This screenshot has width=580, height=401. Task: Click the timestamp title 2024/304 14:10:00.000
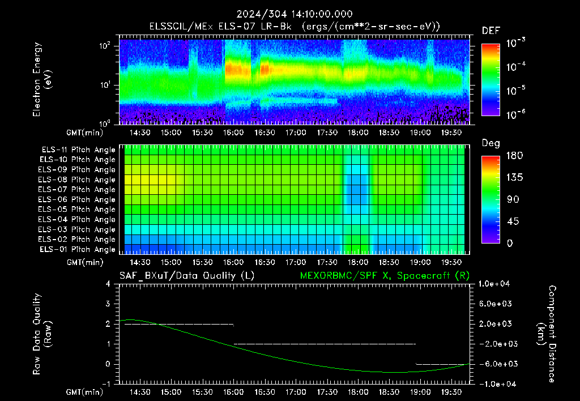point(295,14)
